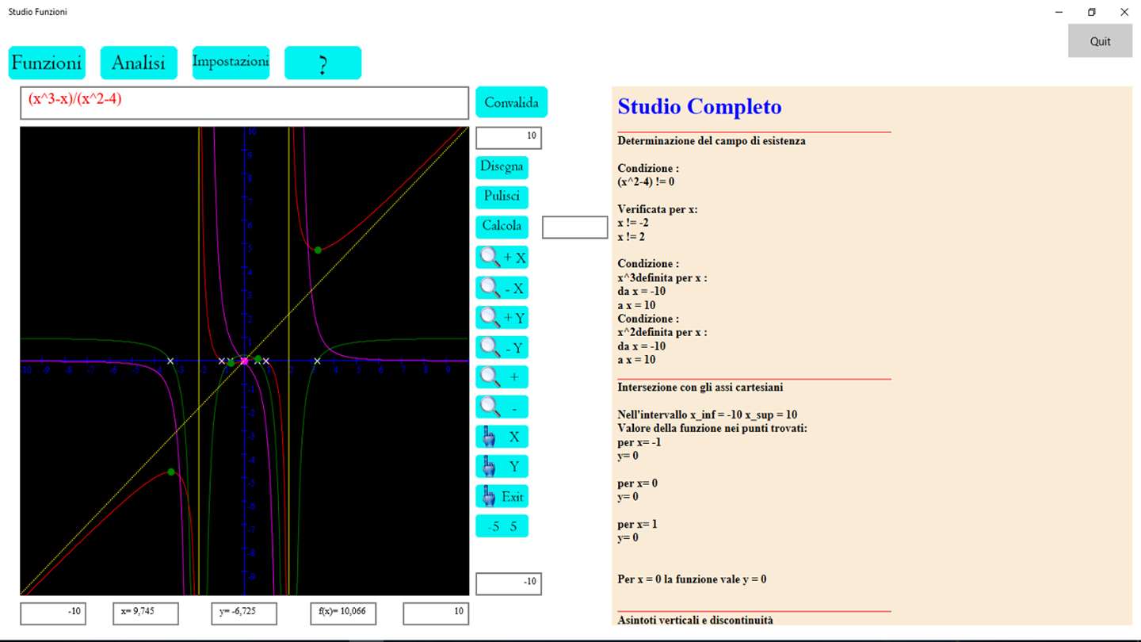Viewport: 1141px width, 642px height.
Task: Open the Analisi menu
Action: 139,63
